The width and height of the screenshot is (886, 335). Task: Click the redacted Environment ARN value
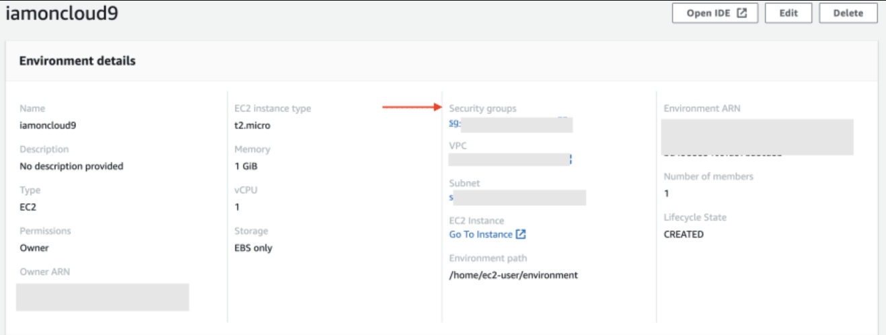758,137
